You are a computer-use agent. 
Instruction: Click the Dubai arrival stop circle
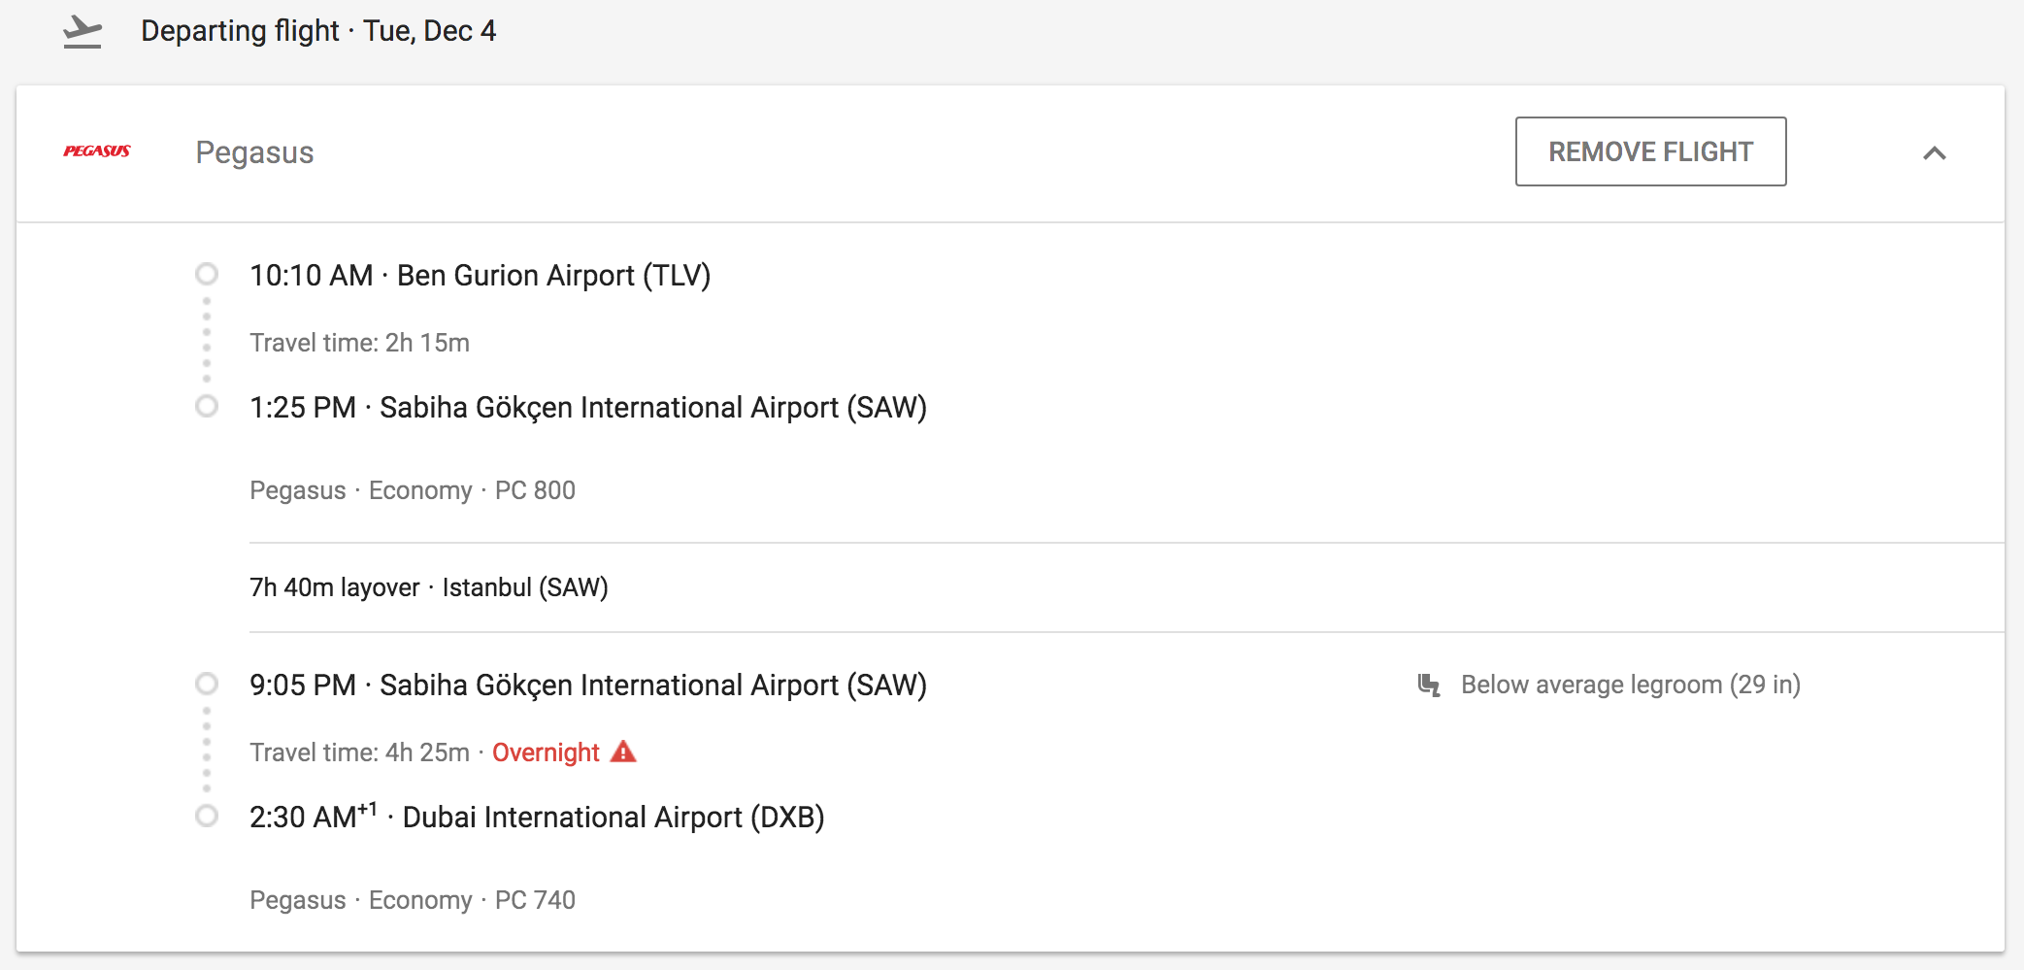207,816
